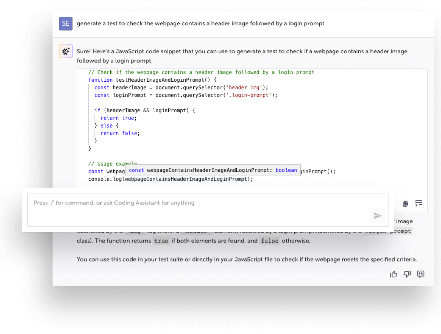441x334 pixels.
Task: Click the Coding Assistant sparkle avatar
Action: [x=66, y=51]
